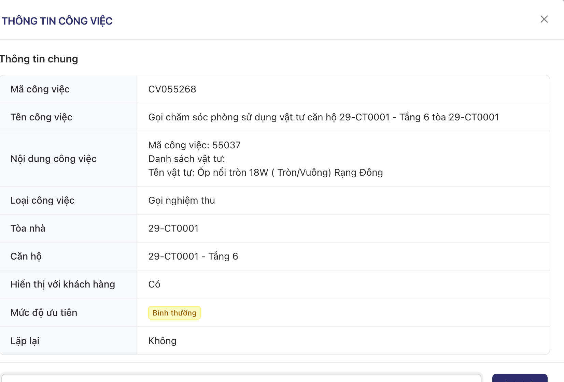564x382 pixels.
Task: Click the dark blue button at bottom right
Action: tap(520, 378)
